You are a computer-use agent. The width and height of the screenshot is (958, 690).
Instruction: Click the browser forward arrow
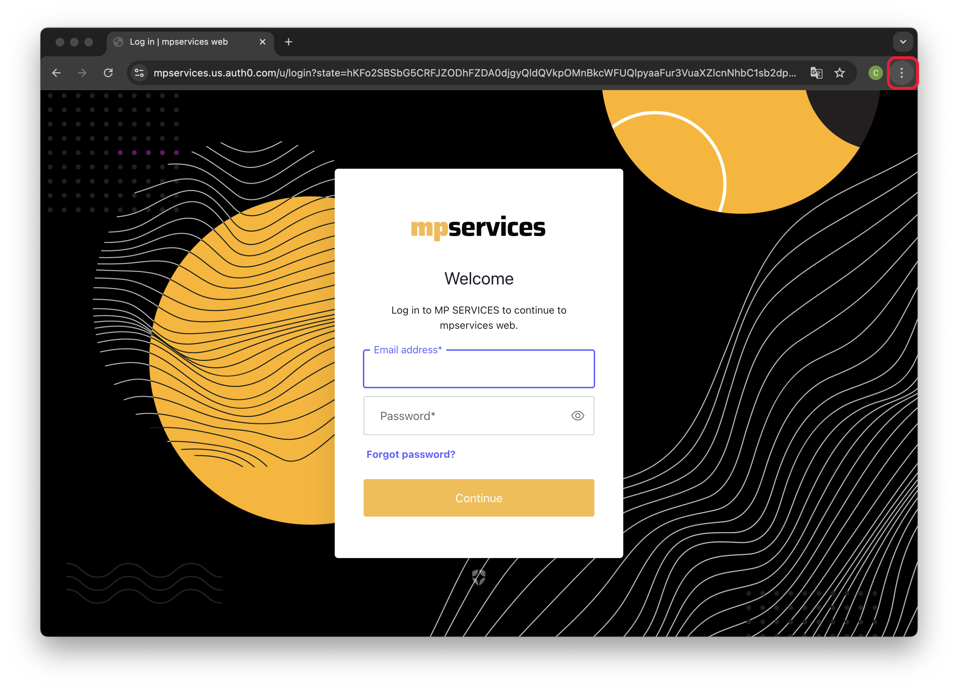click(82, 73)
